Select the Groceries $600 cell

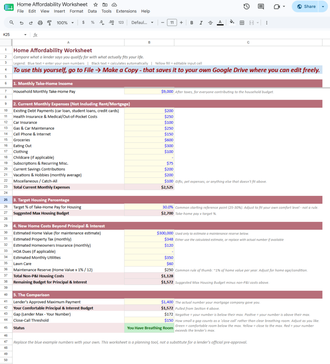coord(149,140)
